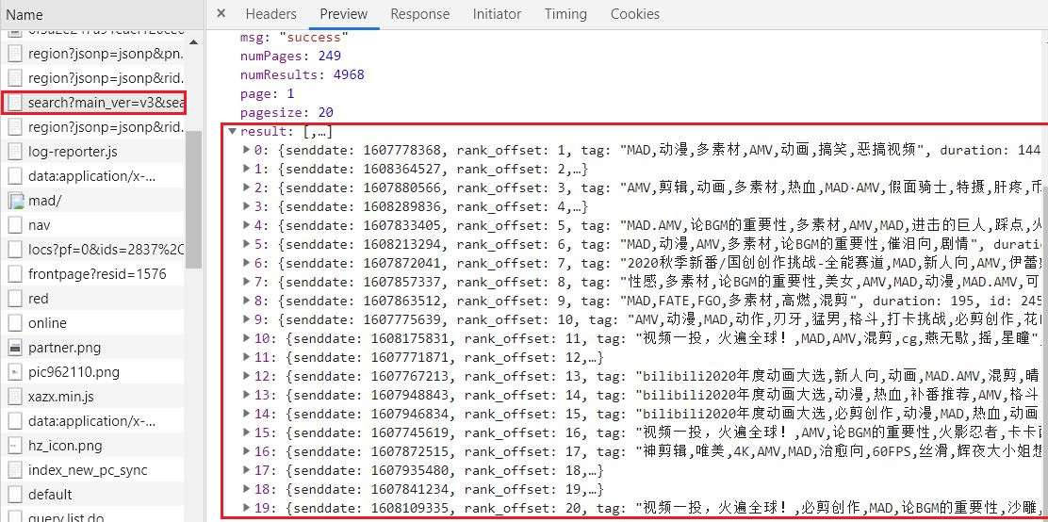Expand result item 14 with senddate 1607946834
Viewport: 1048px width, 522px height.
coord(247,413)
